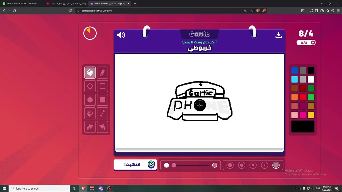Open the large current color picker box

[303, 126]
